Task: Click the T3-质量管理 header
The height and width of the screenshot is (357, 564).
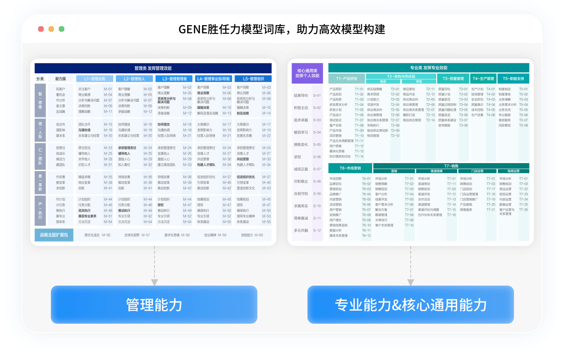Action: (453, 79)
